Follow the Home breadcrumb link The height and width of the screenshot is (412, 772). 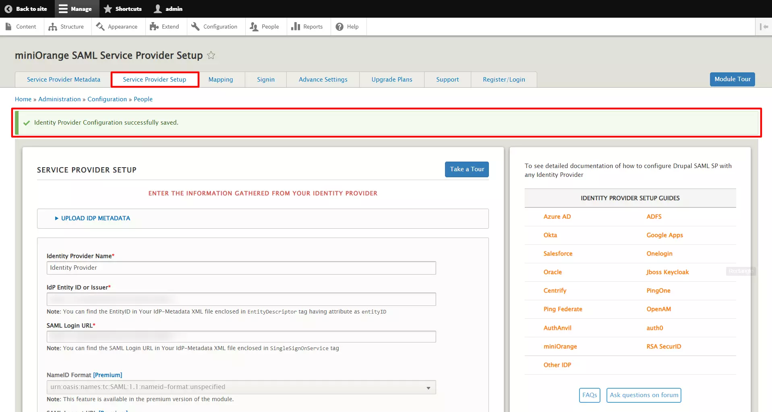(x=23, y=99)
